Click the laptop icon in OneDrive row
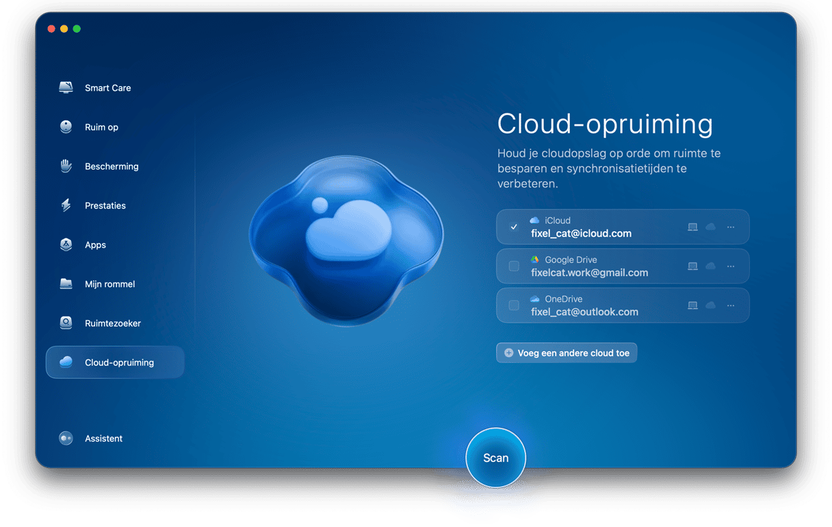The height and width of the screenshot is (527, 832). 692,306
